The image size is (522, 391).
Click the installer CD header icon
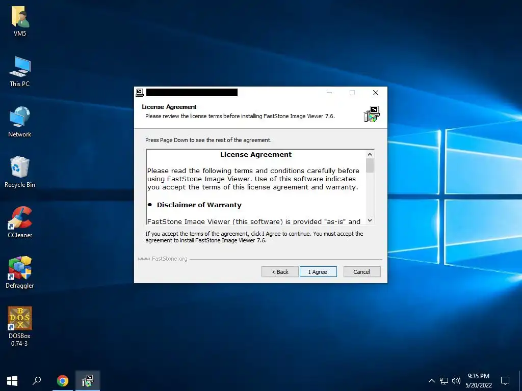pos(372,115)
